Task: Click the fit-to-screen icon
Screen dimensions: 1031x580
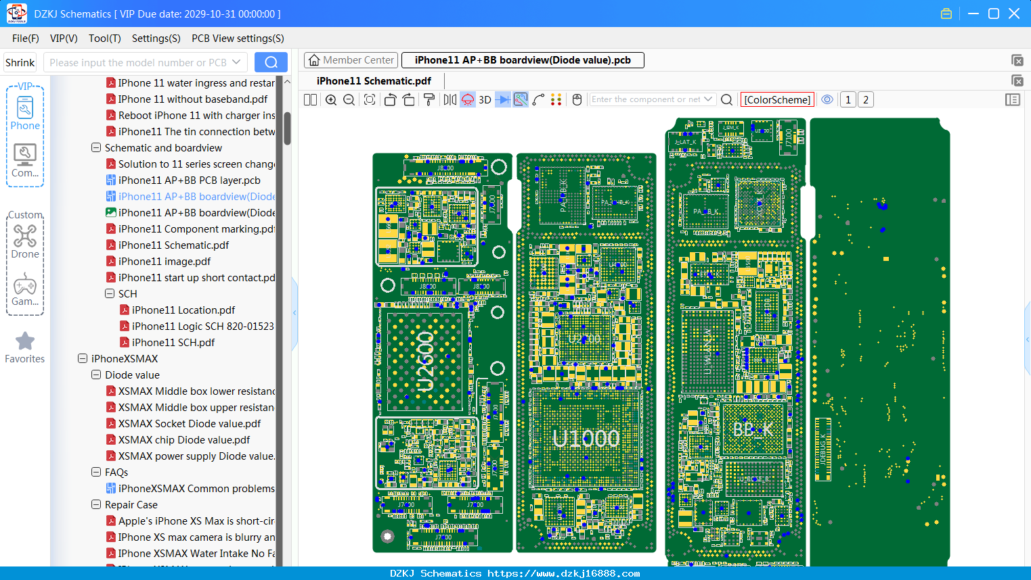Action: [x=370, y=100]
